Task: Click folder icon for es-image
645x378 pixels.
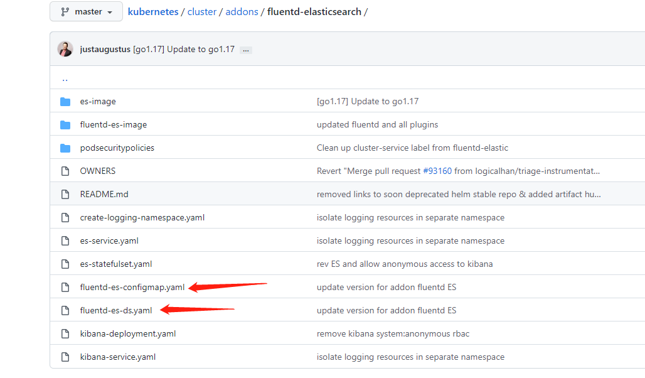Action: click(x=65, y=102)
